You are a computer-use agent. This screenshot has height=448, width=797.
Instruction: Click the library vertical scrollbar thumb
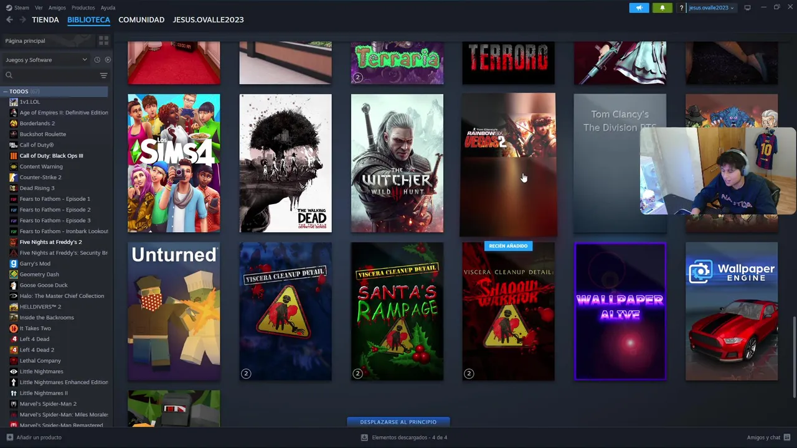click(x=794, y=356)
